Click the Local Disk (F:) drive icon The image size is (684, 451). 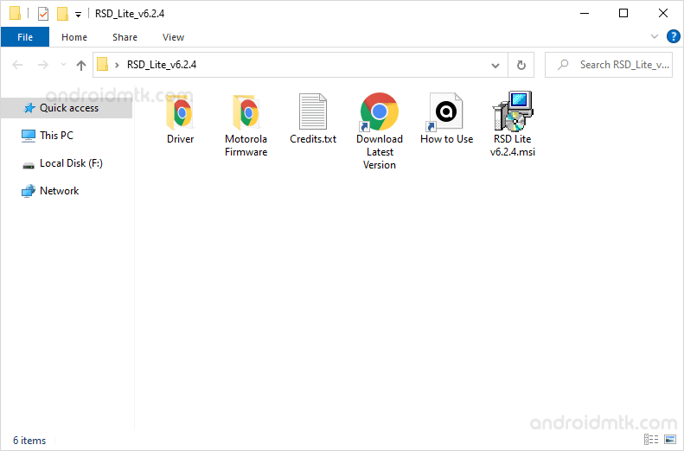pos(29,165)
